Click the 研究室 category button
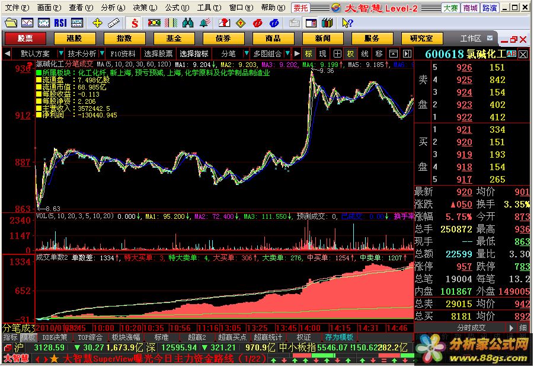534x367 pixels. (x=421, y=38)
